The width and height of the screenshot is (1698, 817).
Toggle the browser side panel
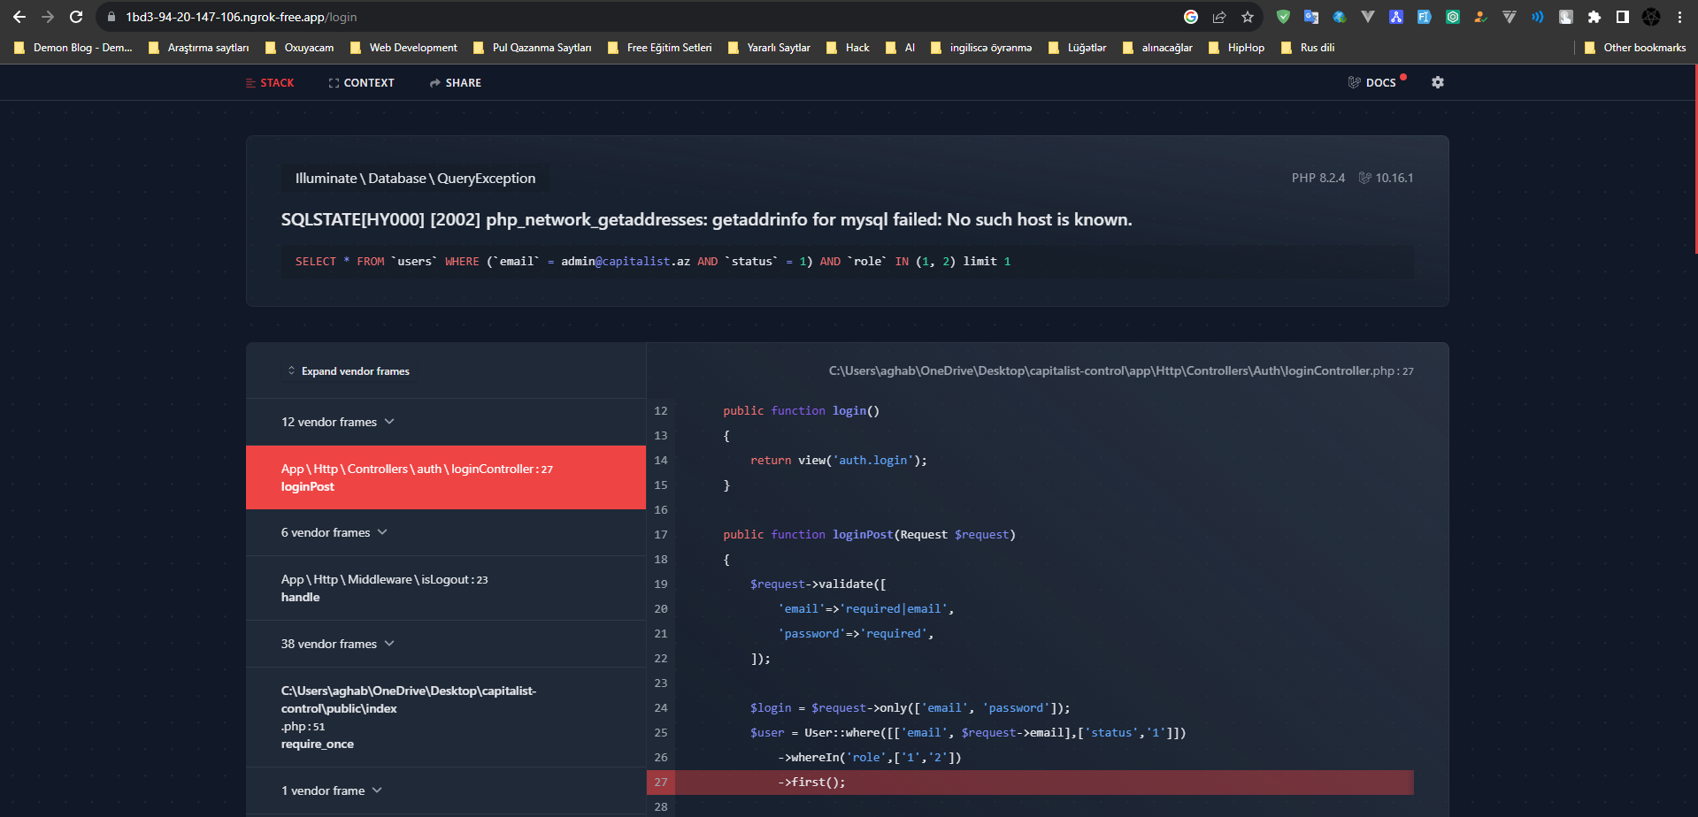(1623, 17)
